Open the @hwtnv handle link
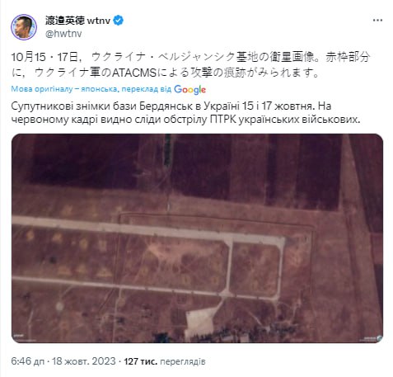The height and width of the screenshot is (377, 393). 63,34
